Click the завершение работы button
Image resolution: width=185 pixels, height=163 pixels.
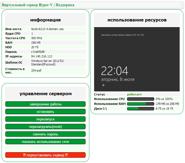tap(45, 104)
